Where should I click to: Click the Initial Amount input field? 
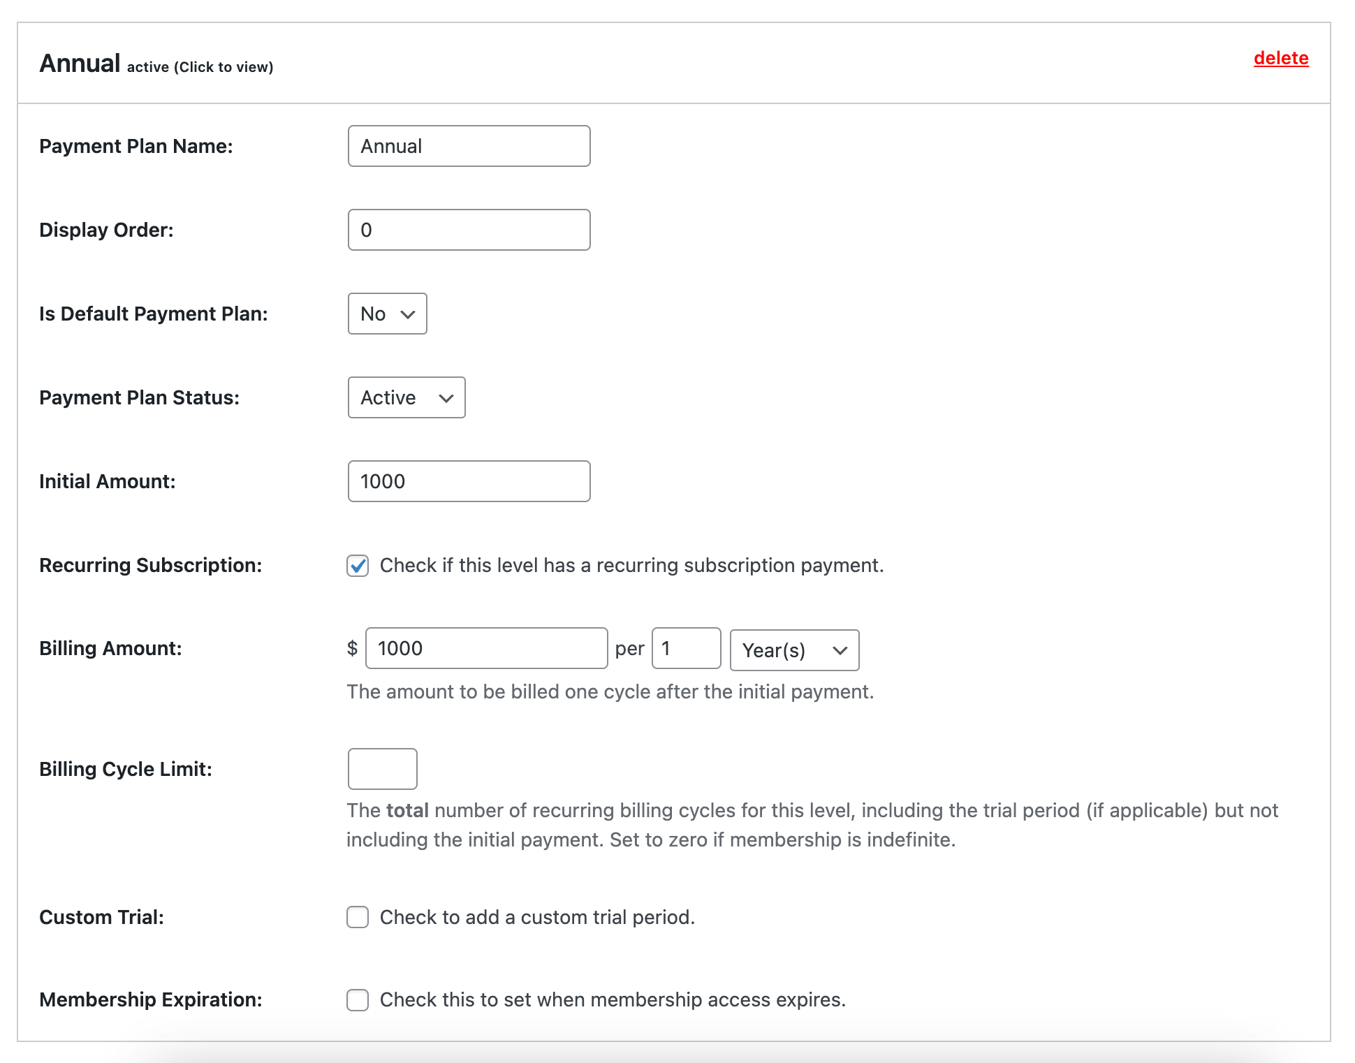point(467,481)
